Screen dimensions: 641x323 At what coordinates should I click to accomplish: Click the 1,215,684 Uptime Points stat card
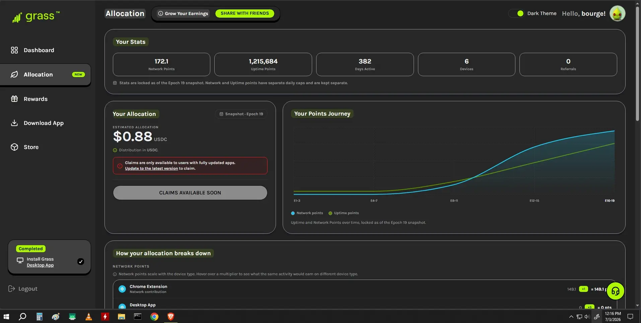pyautogui.click(x=263, y=64)
